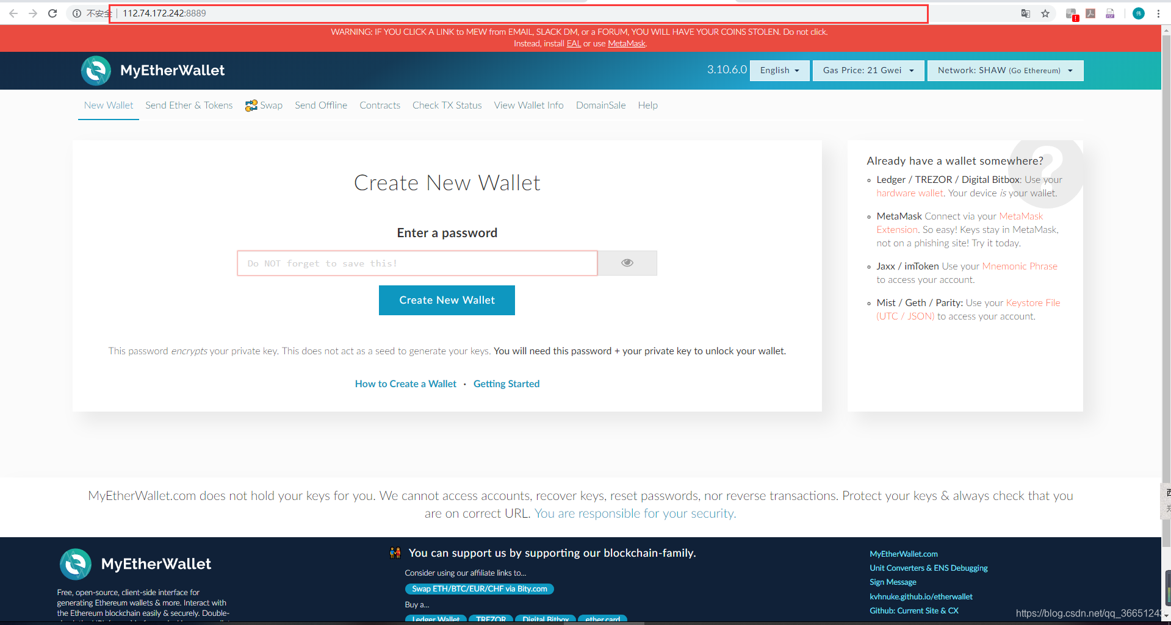Go to the Send Offline tab

pyautogui.click(x=321, y=105)
